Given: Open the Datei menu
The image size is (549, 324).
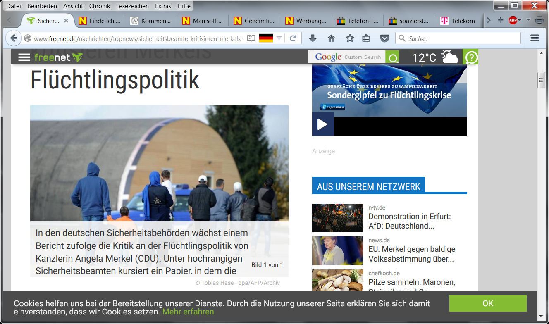Looking at the screenshot, I should click(x=14, y=6).
